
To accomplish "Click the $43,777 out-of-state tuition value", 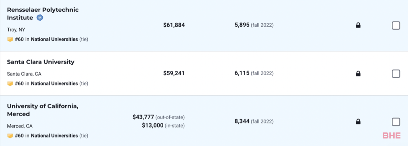I will click(143, 117).
